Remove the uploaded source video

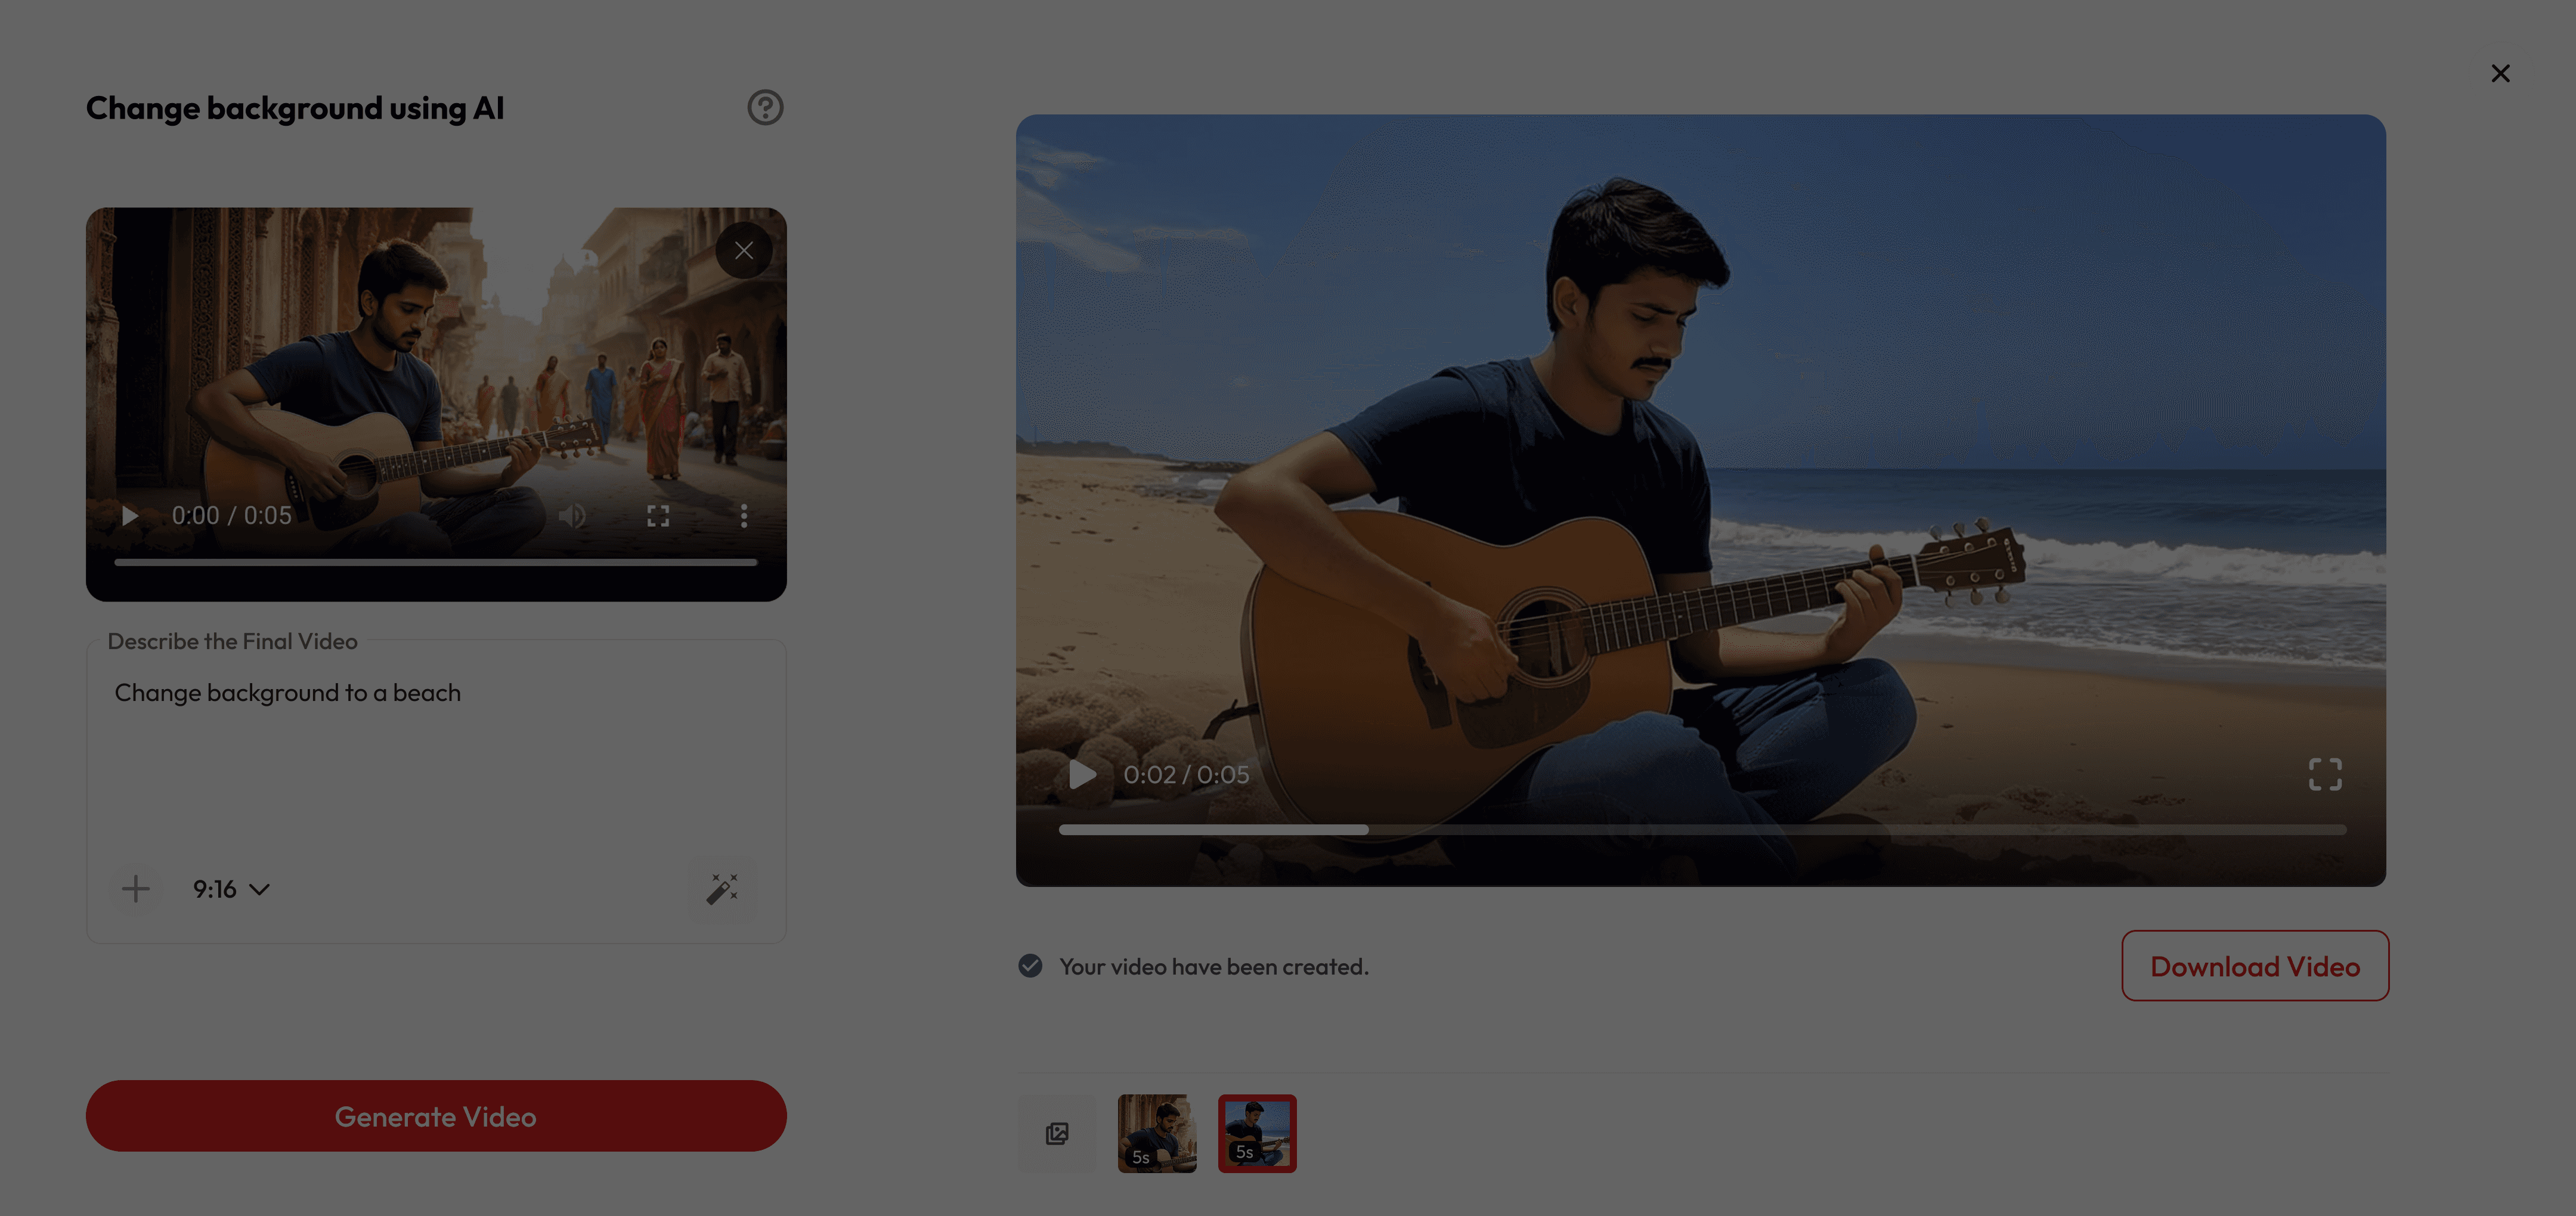(x=743, y=251)
